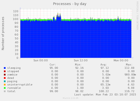
Task: Click zombie maximum value 980.00m
Action: 130,75
